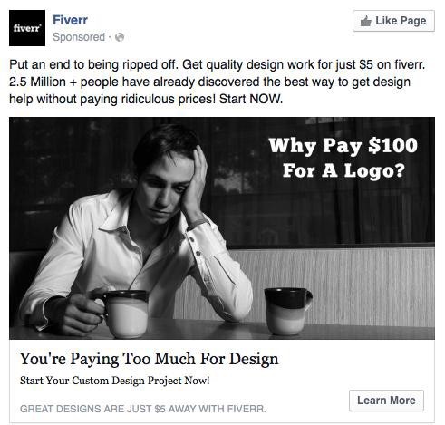Open the 'You're Paying Too Much For Design' headline
445x425 pixels.
[x=150, y=359]
